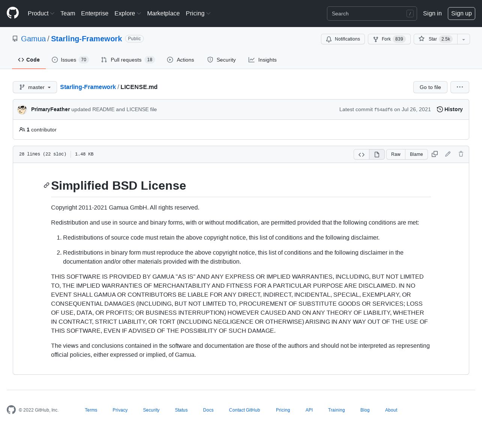The width and height of the screenshot is (482, 433).
Task: Click the '28 lines (22 sloc)' text
Action: [43, 154]
